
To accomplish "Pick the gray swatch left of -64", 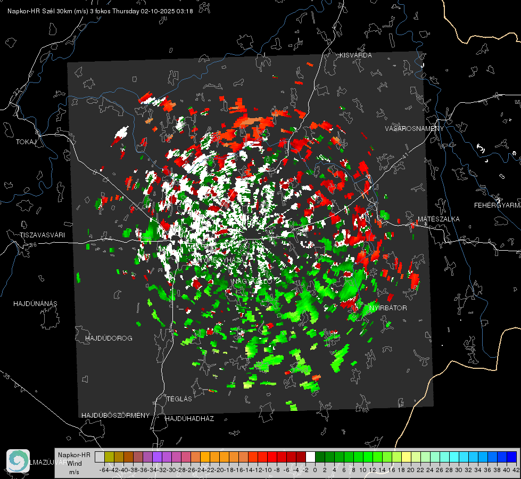I will (100, 457).
